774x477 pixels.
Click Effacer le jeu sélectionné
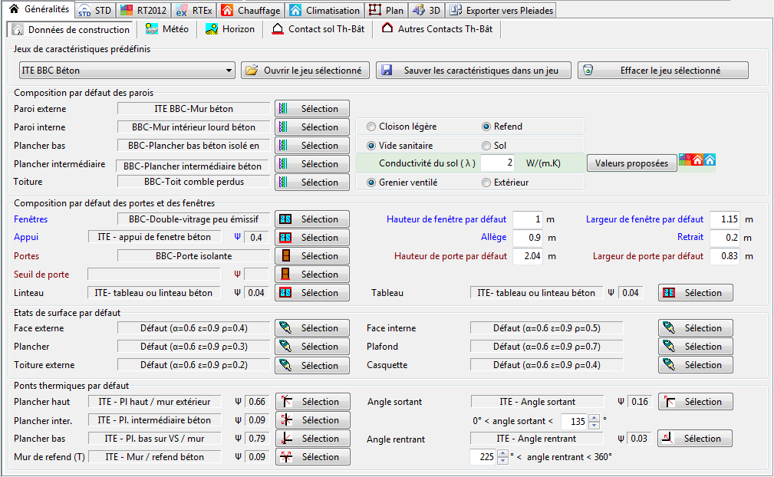point(662,71)
